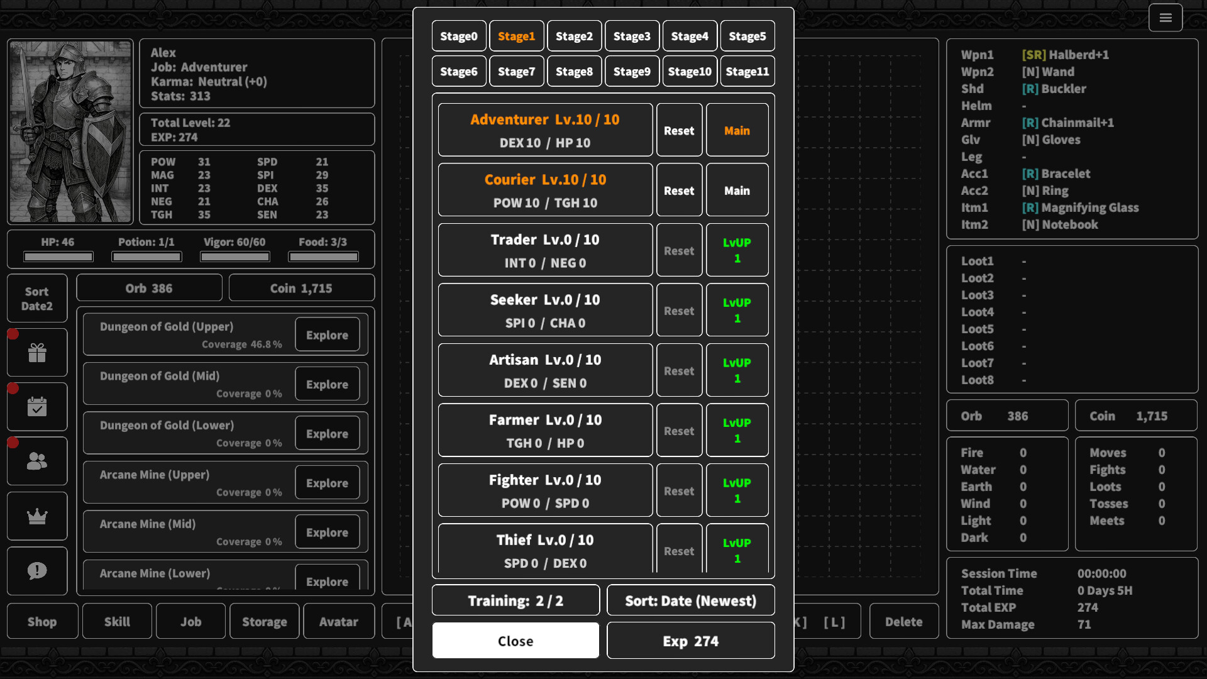
Task: Open the Shop menu
Action: (42, 621)
